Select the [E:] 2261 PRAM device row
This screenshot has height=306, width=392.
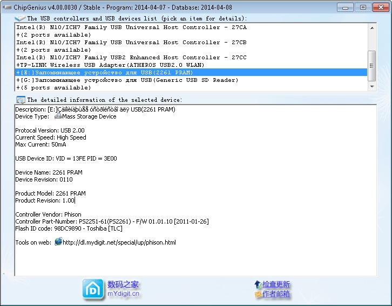point(191,73)
